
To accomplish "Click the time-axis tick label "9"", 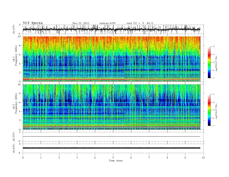I will point(185,158).
